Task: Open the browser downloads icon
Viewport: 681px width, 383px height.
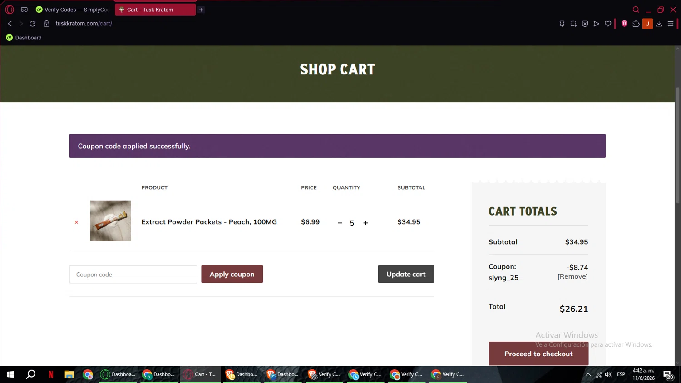Action: point(659,24)
